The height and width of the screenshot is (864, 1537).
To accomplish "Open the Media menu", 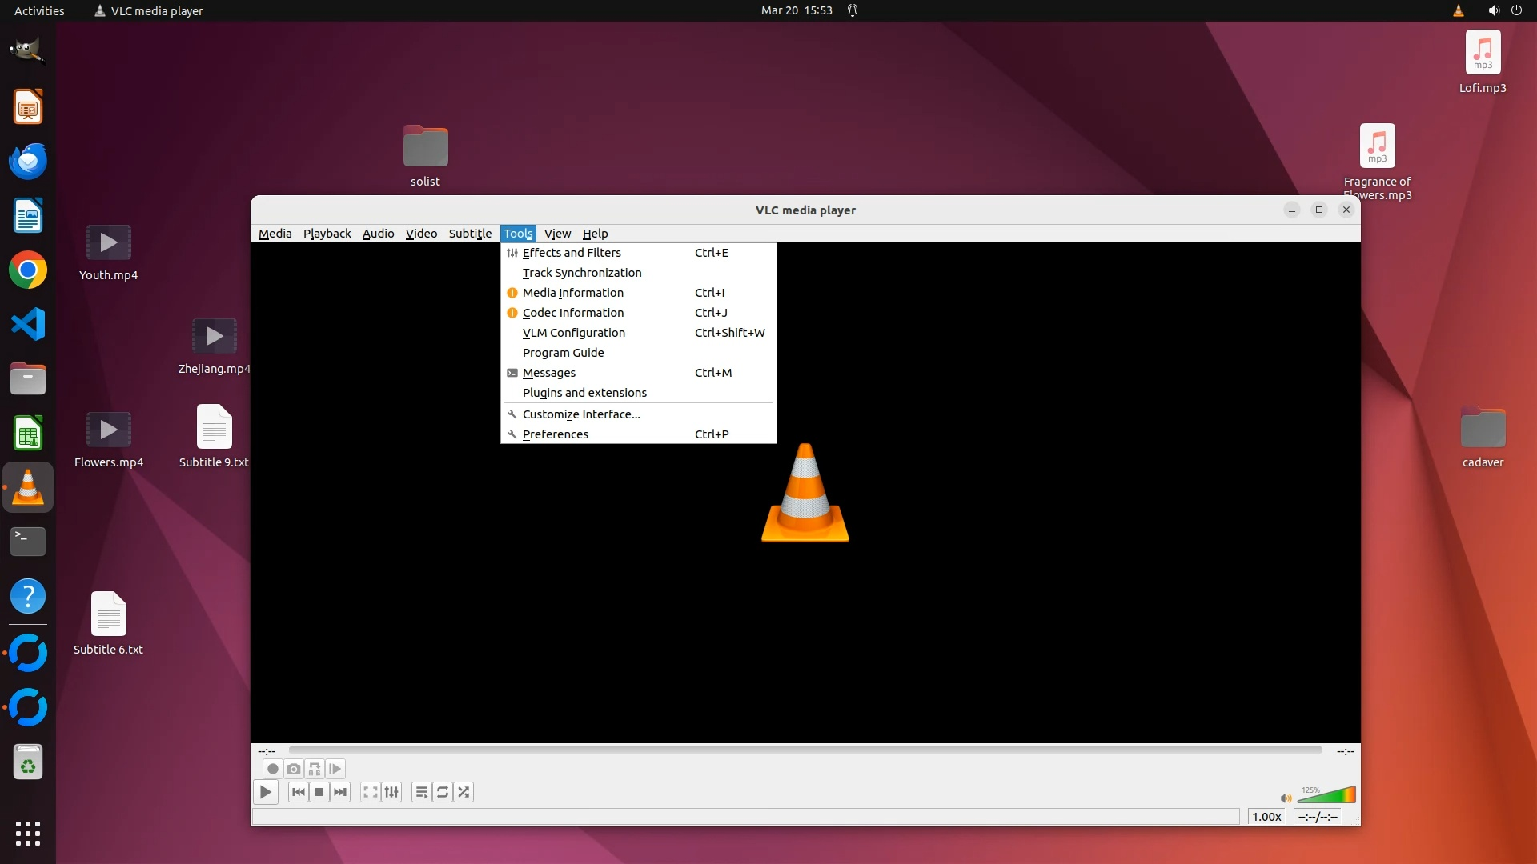I will tap(275, 234).
